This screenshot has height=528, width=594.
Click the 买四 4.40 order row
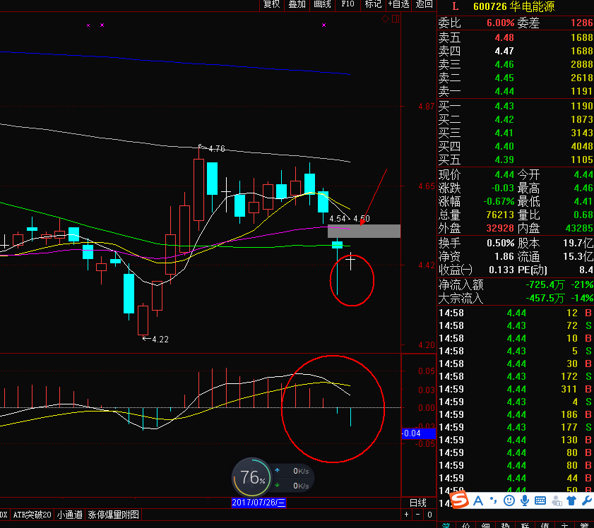pos(515,146)
